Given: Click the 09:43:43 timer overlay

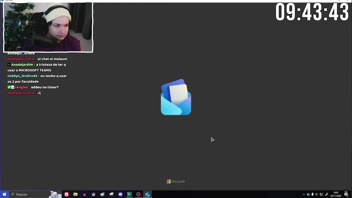Looking at the screenshot, I should point(312,12).
